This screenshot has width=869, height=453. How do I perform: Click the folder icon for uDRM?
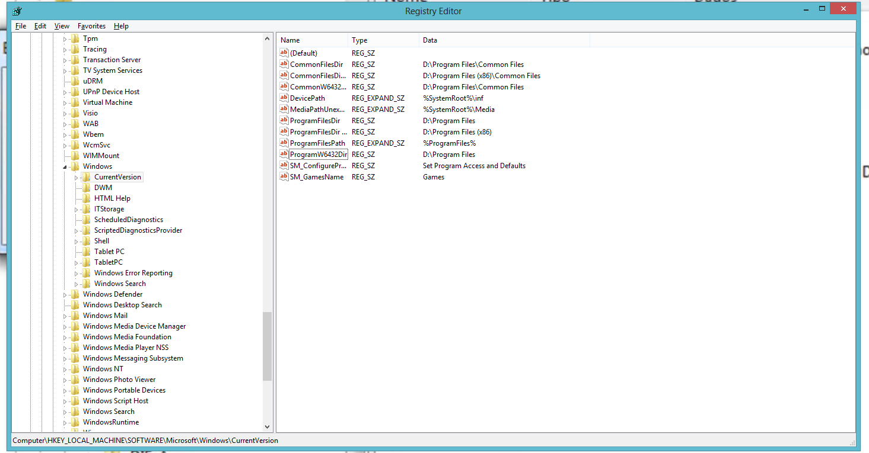point(75,81)
